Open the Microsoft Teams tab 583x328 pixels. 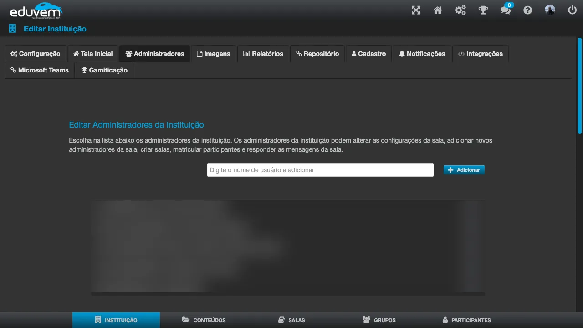click(40, 70)
